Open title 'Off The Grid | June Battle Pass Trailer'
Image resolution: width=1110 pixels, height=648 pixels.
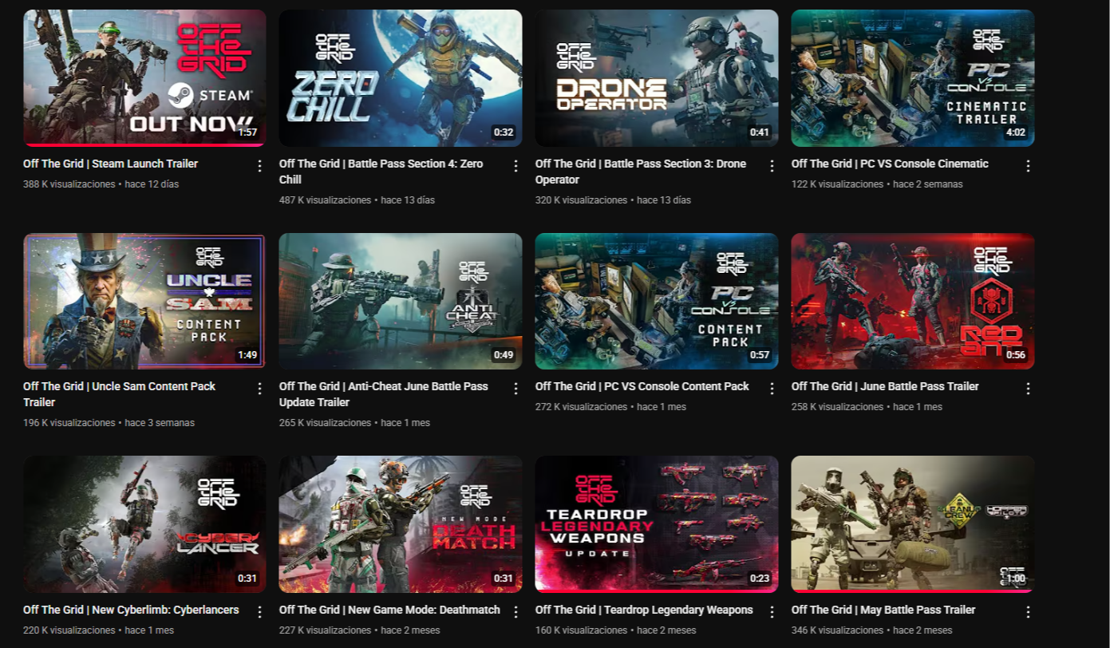(885, 386)
